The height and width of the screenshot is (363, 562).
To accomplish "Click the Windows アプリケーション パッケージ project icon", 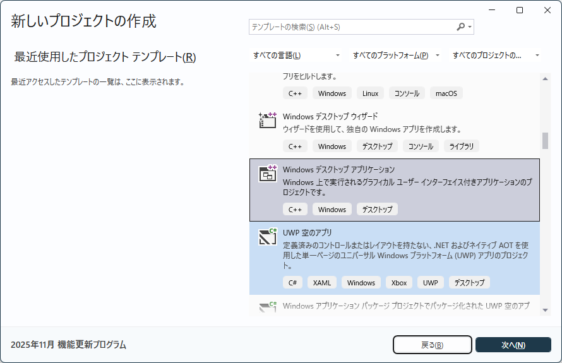I will [268, 307].
